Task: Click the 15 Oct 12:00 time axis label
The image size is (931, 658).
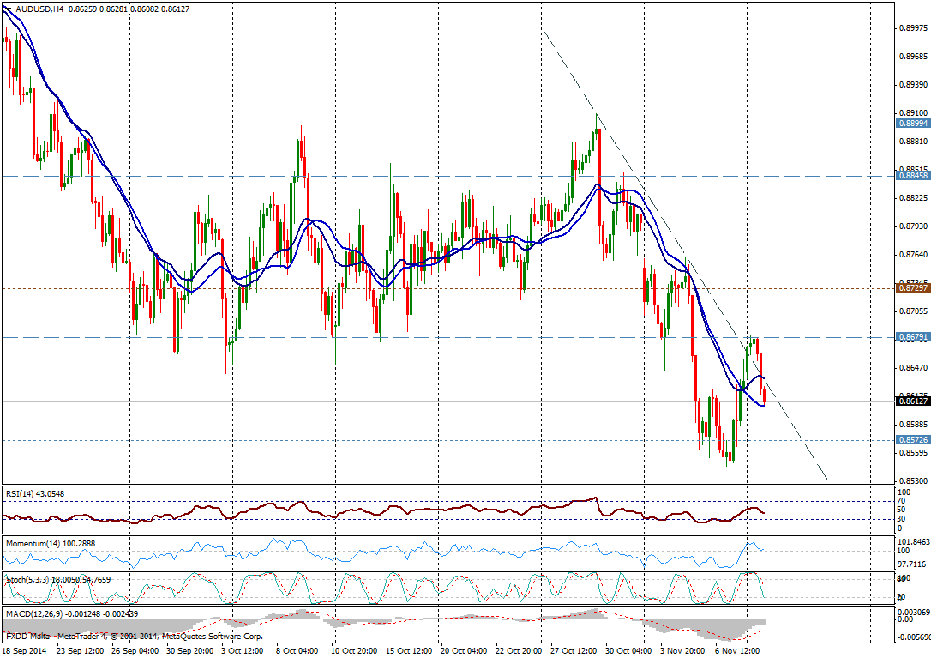Action: (408, 651)
